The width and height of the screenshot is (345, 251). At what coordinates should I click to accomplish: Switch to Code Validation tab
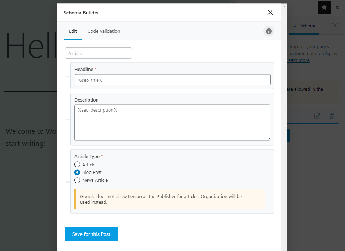coord(104,31)
